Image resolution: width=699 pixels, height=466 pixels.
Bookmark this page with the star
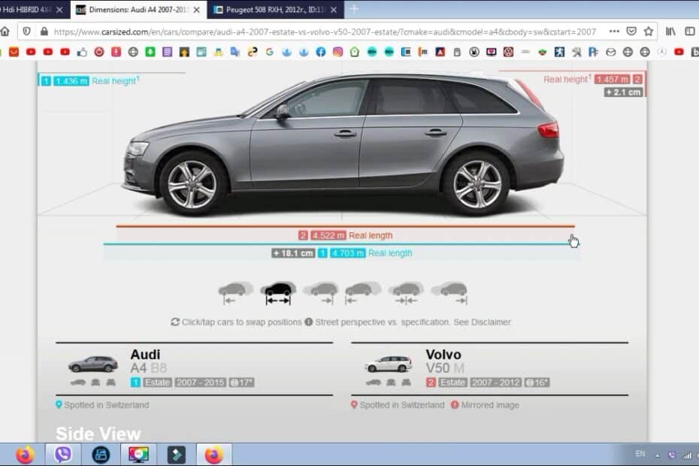pyautogui.click(x=649, y=32)
